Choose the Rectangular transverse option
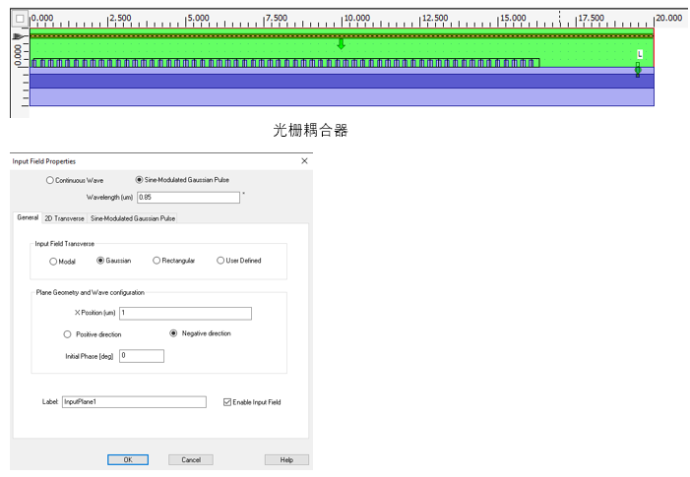 (157, 261)
